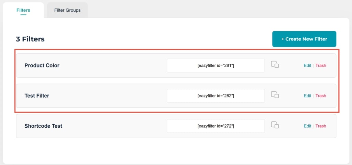Viewport: 352px width, 165px height.
Task: Trash the Test Filter entry
Action: pos(321,96)
